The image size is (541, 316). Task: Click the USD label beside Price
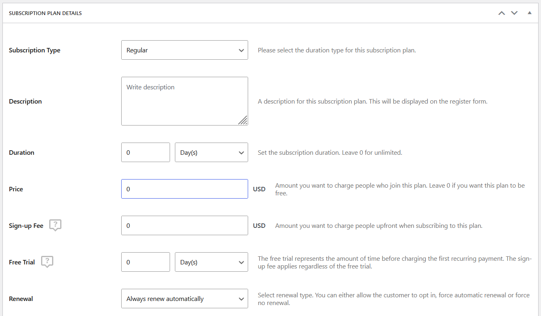[x=259, y=189]
